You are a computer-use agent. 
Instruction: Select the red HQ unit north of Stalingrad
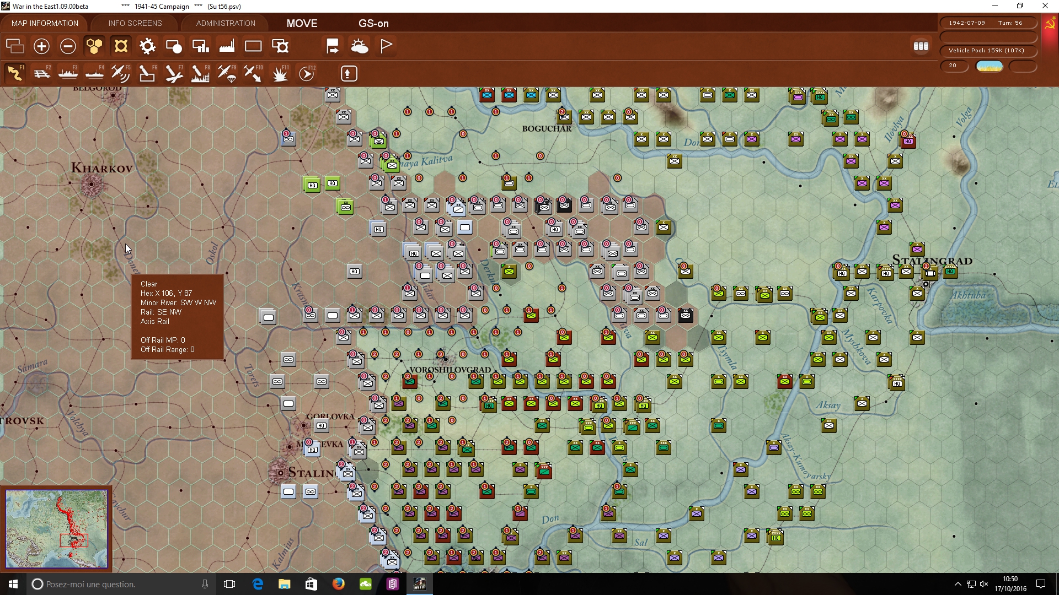pos(908,141)
